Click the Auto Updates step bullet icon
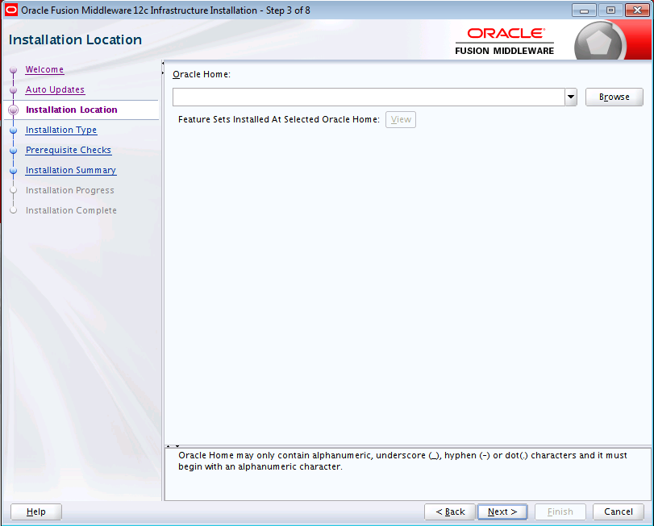654x526 pixels. [14, 90]
